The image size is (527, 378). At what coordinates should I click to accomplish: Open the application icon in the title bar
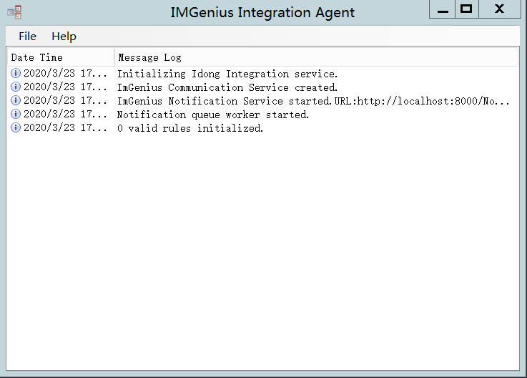coord(14,12)
